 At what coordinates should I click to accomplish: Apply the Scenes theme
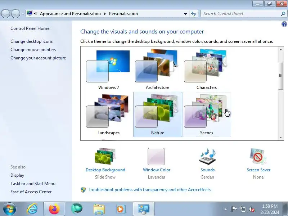tap(206, 114)
